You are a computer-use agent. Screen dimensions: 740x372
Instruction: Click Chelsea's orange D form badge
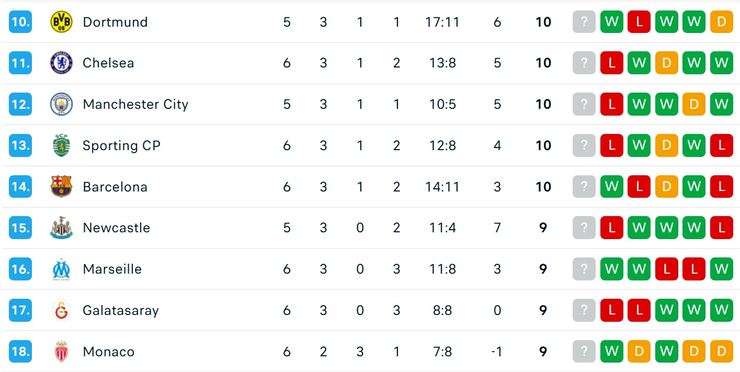(x=666, y=63)
